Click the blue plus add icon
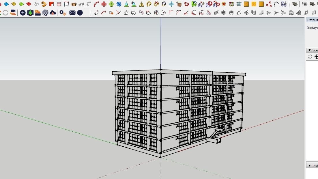This screenshot has width=318, height=179. pyautogui.click(x=23, y=13)
